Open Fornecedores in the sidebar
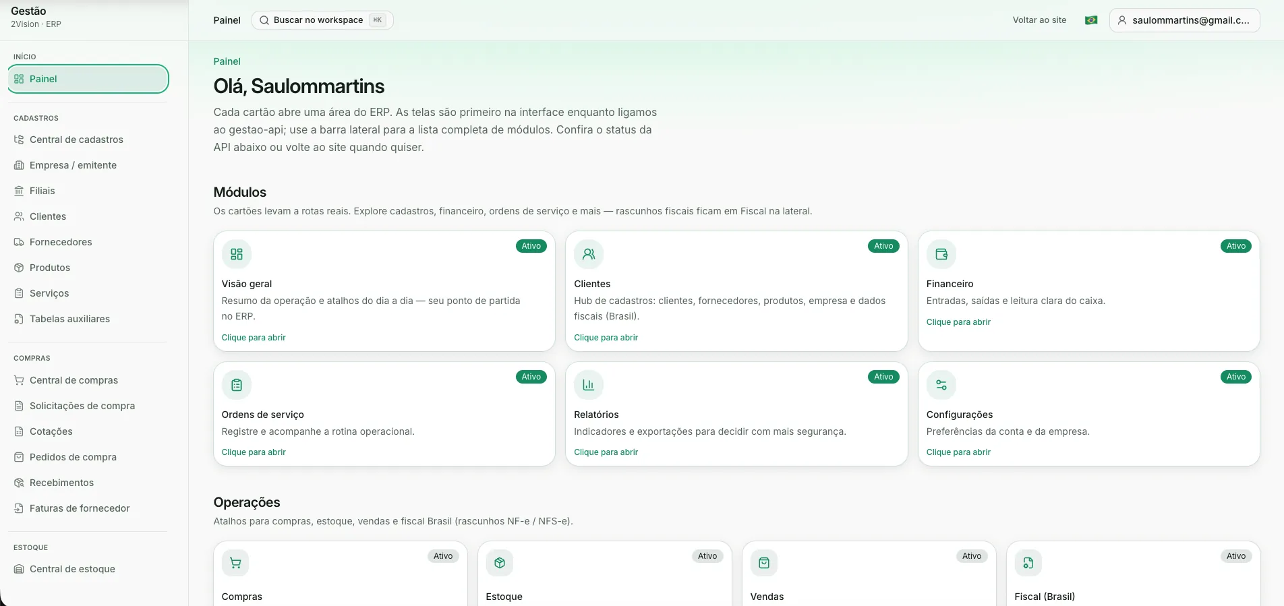Viewport: 1284px width, 606px height. click(x=88, y=242)
